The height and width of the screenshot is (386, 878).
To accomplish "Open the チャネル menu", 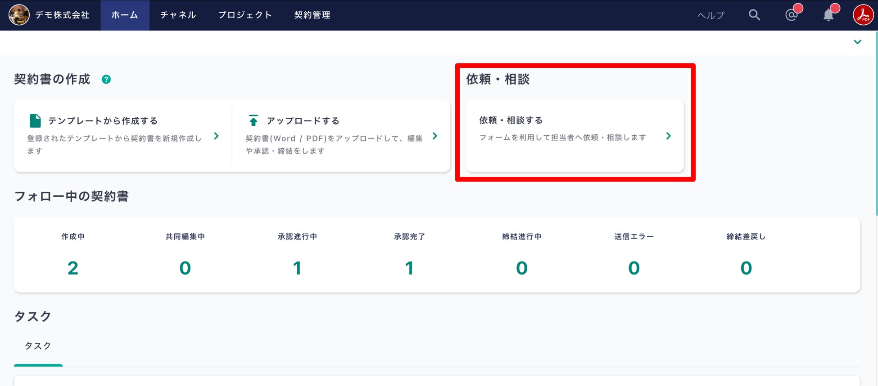I will pyautogui.click(x=178, y=15).
